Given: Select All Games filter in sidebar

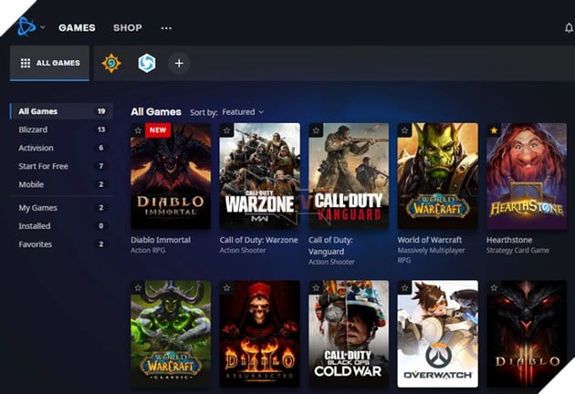Looking at the screenshot, I should coord(62,111).
